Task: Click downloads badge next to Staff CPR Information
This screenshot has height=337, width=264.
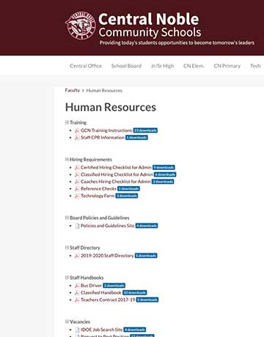Action: point(136,138)
